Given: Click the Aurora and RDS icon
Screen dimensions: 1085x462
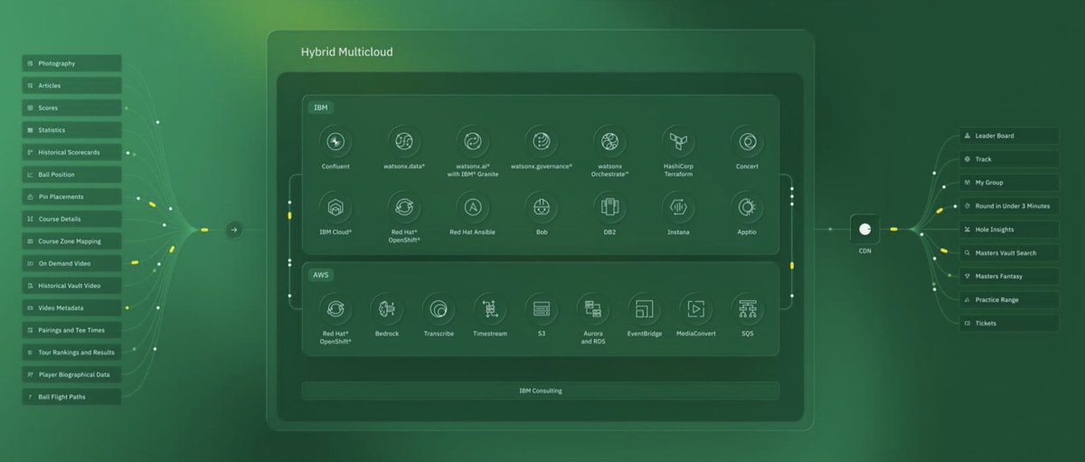Looking at the screenshot, I should pyautogui.click(x=593, y=308).
